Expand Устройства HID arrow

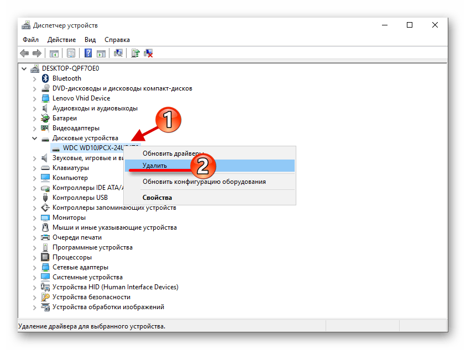click(x=34, y=288)
